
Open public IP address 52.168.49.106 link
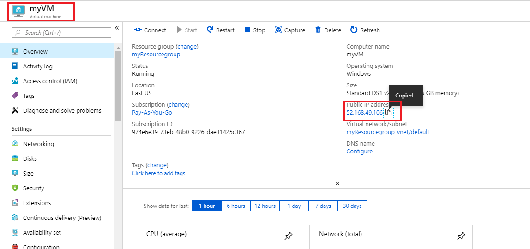(364, 112)
